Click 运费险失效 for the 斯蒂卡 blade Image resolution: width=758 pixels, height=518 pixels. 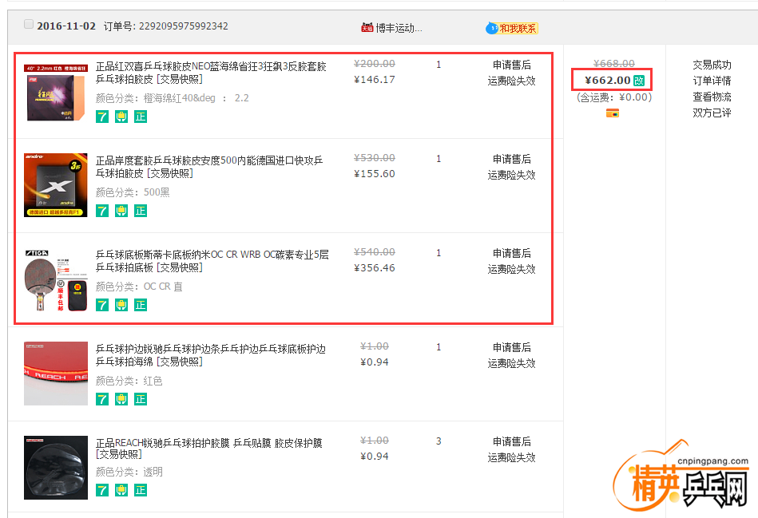(x=511, y=269)
